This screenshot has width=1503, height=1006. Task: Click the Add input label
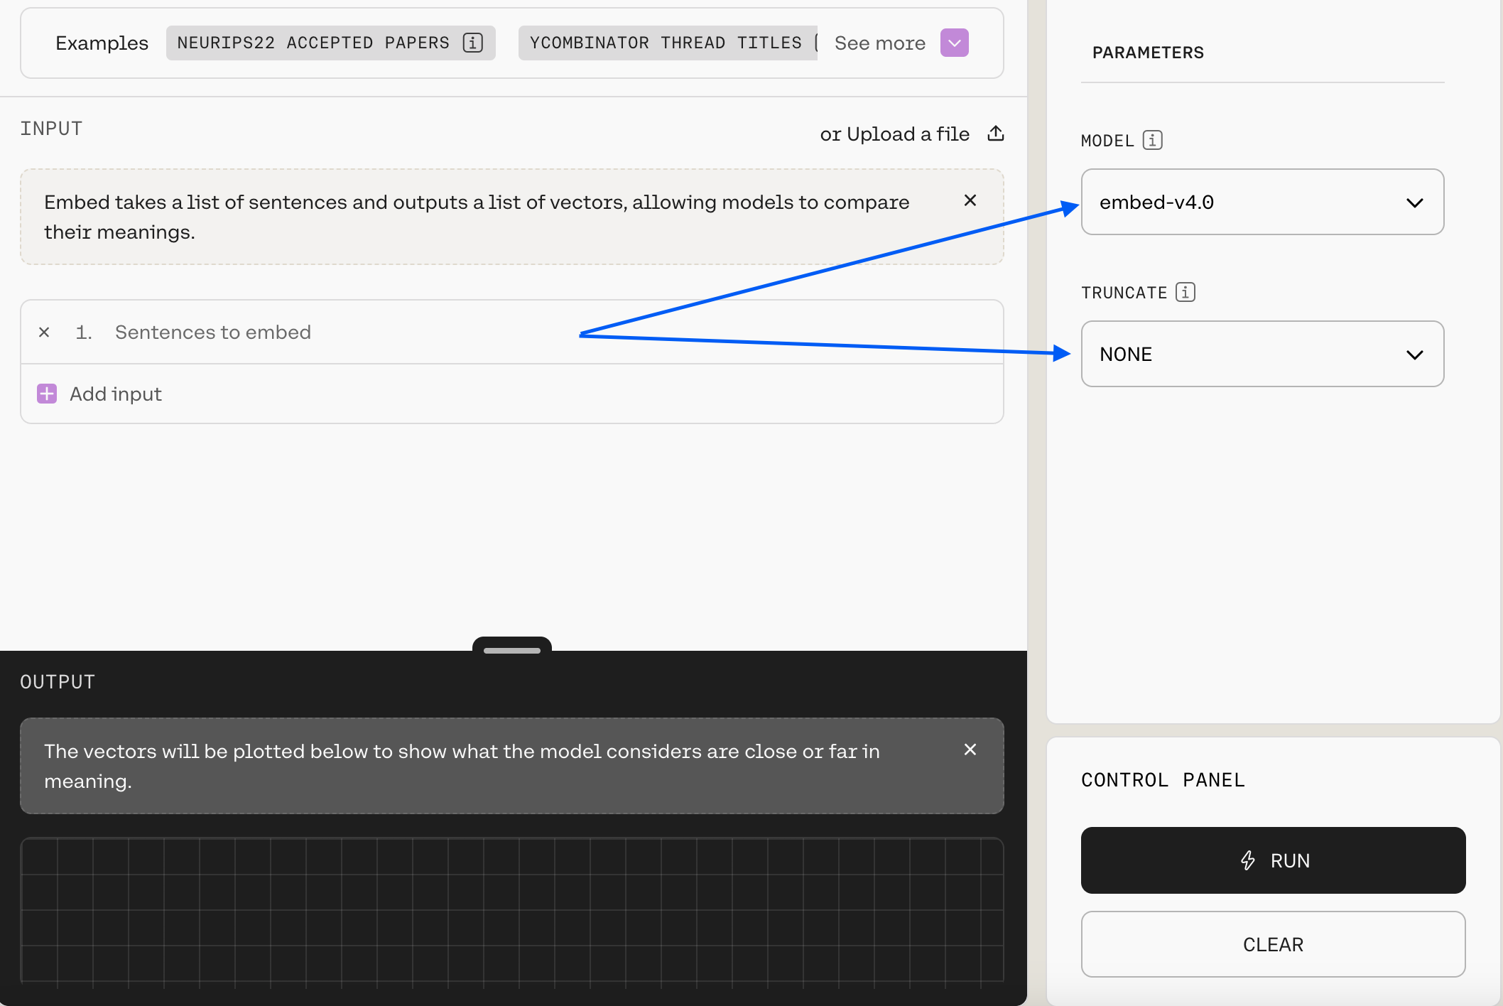[x=116, y=394]
